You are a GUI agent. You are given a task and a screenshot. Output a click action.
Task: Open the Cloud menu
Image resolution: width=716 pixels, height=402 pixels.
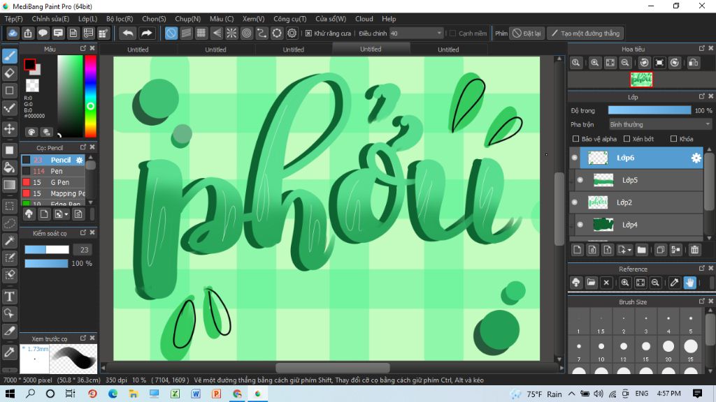(x=364, y=19)
